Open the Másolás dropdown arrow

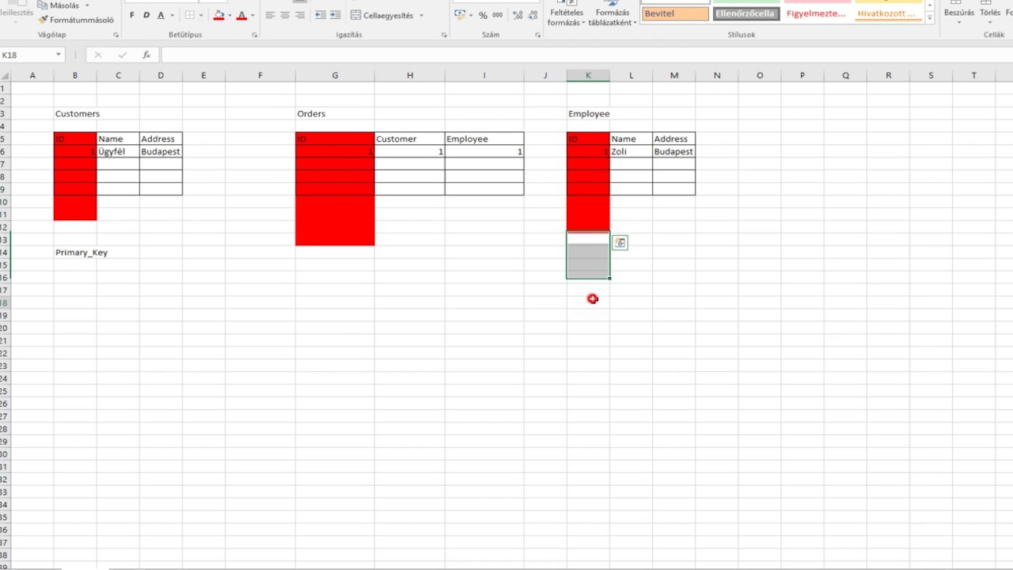coord(87,6)
